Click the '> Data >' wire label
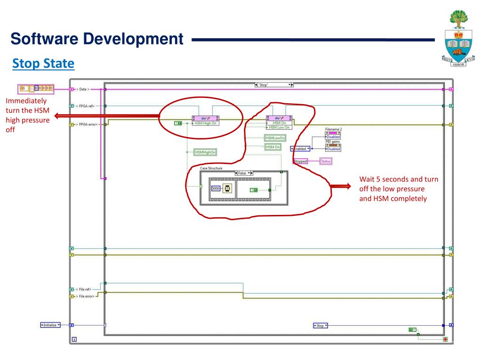The height and width of the screenshot is (362, 482). point(83,89)
